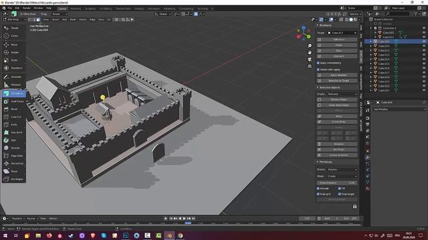This screenshot has height=240, width=428.
Task: Open the Primitive Polyline dropdown
Action: click(342, 169)
